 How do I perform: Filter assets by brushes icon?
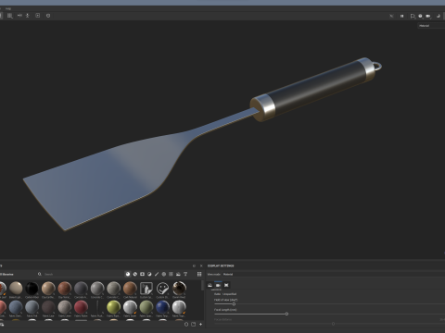click(x=157, y=274)
